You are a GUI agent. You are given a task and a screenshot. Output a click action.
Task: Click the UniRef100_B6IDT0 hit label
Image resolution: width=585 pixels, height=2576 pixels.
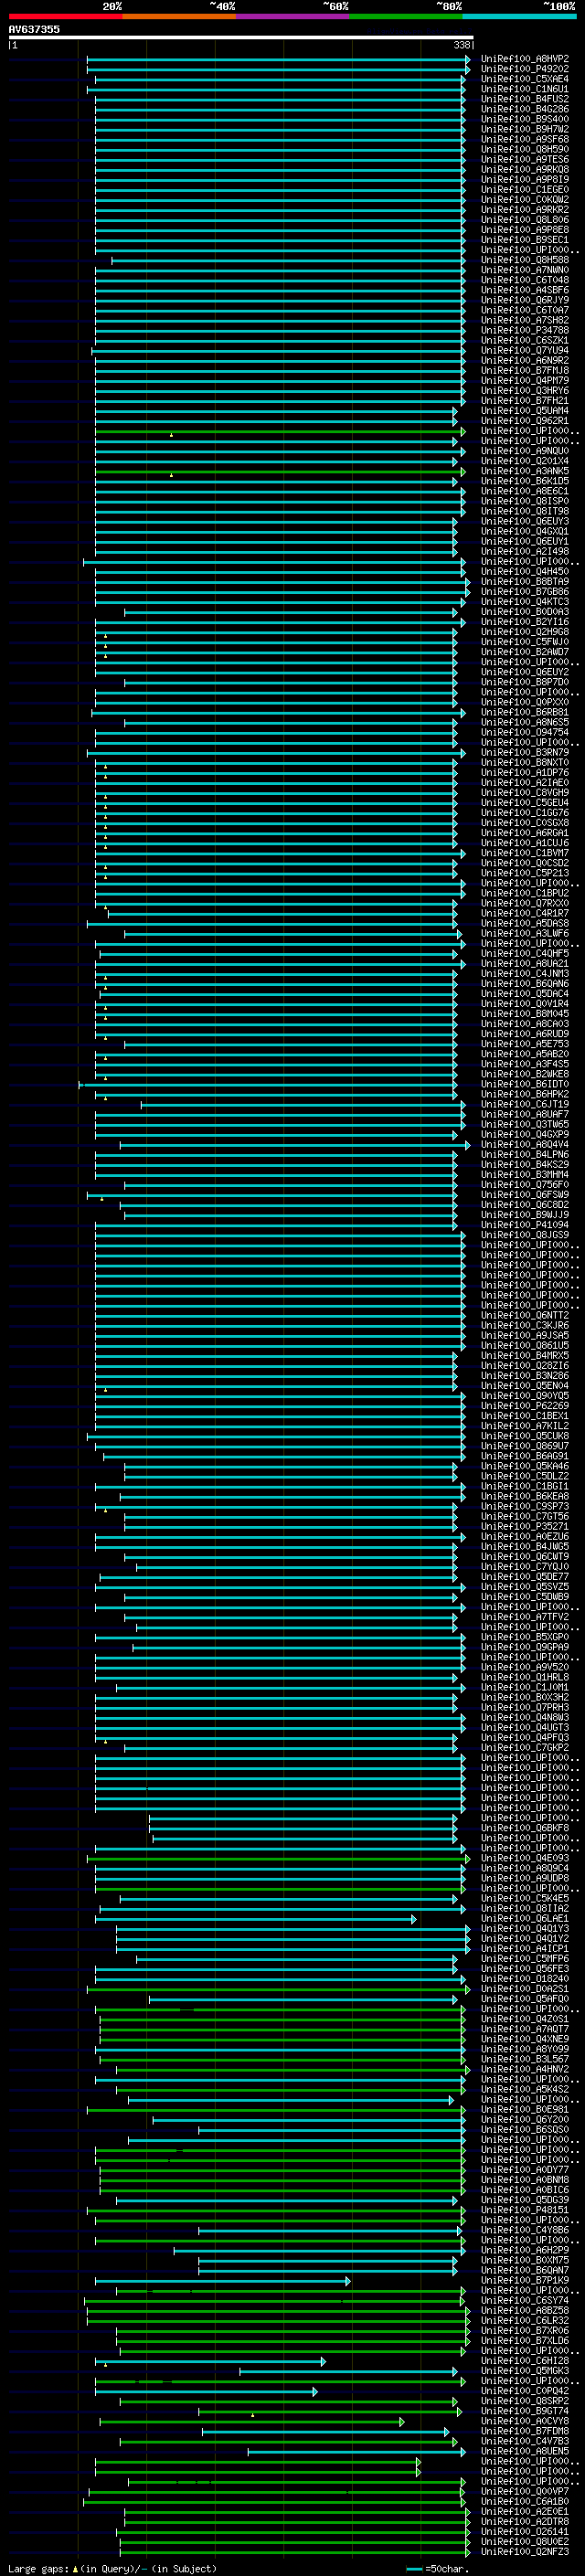[524, 1084]
